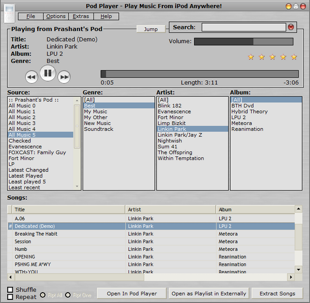The image size is (310, 303).
Task: Sort songs by Album column header
Action: pyautogui.click(x=255, y=209)
